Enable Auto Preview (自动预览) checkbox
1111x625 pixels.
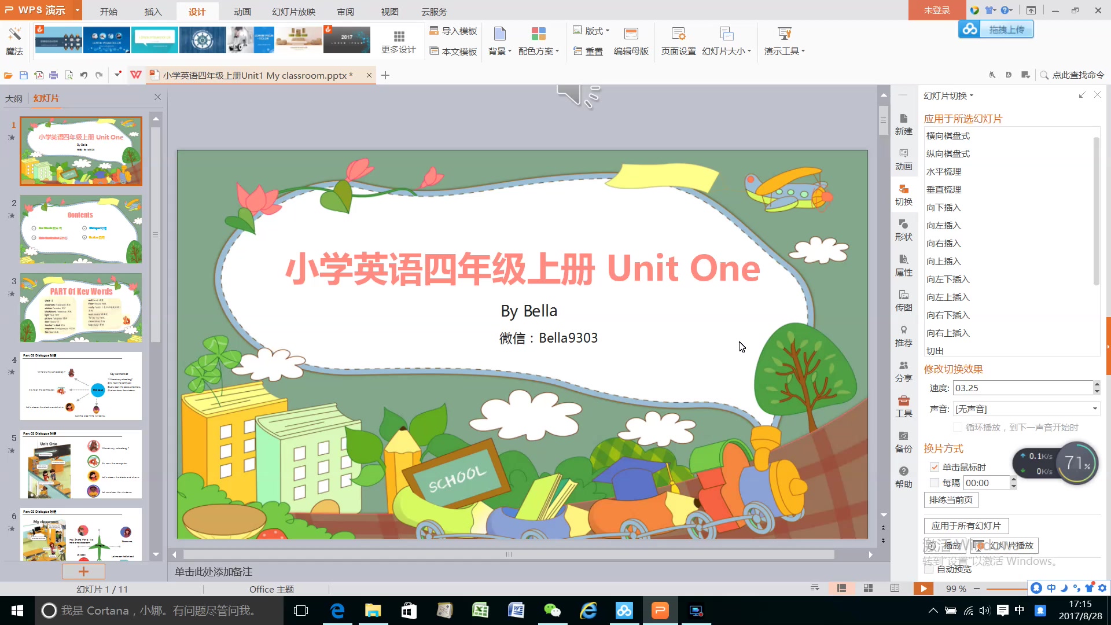pyautogui.click(x=929, y=569)
